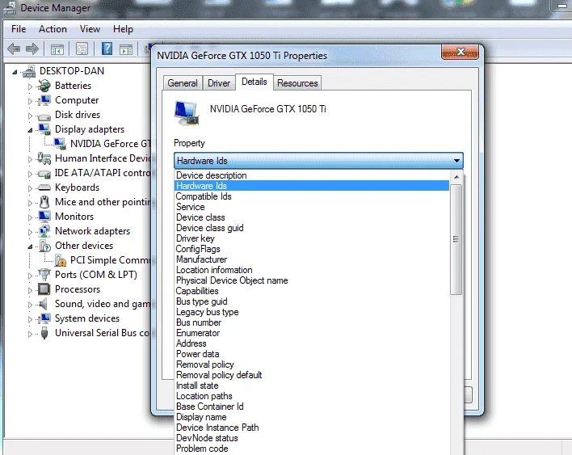Click the dropdown list scroll-up arrow
Viewport: 572px width, 455px height.
(456, 177)
